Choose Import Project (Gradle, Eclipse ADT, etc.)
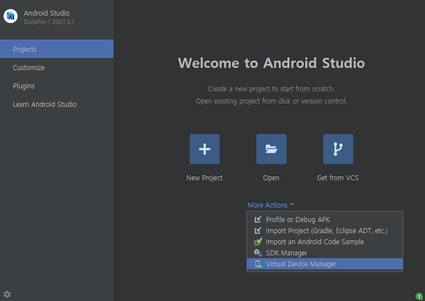The height and width of the screenshot is (301, 425). [x=325, y=230]
